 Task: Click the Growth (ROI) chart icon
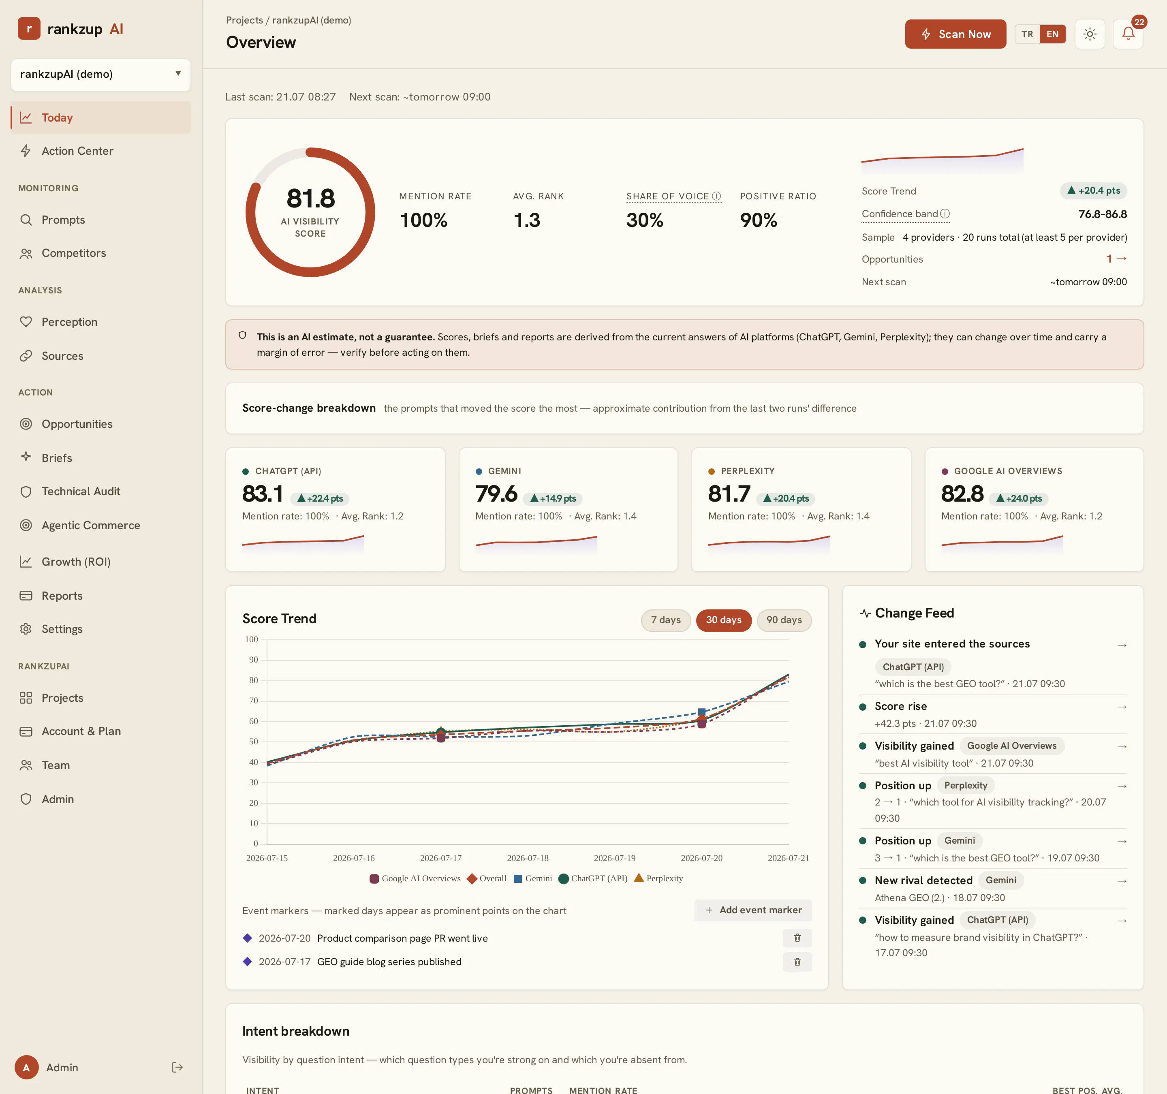(26, 562)
